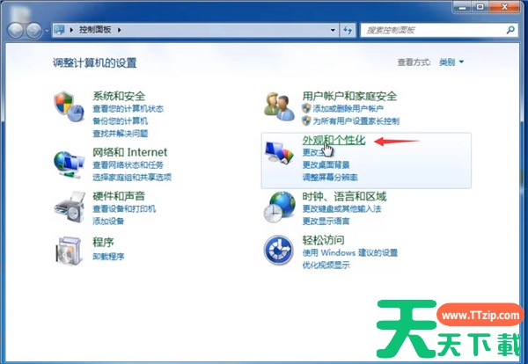528x364 pixels.
Task: Expand the arrow before 控制面板 breadcrumb
Action: tap(71, 30)
